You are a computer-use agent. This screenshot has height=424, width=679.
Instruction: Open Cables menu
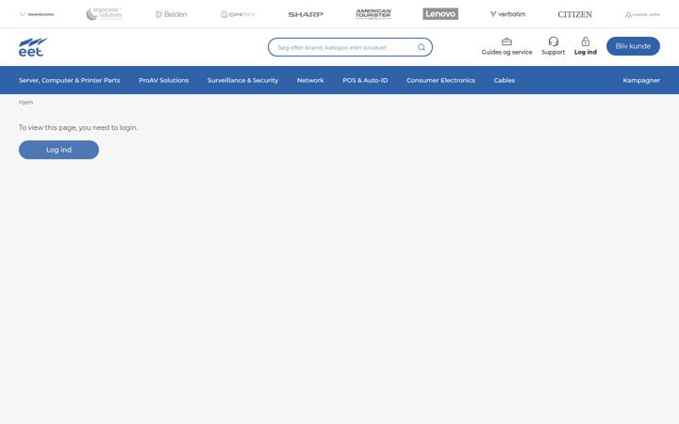pos(504,80)
